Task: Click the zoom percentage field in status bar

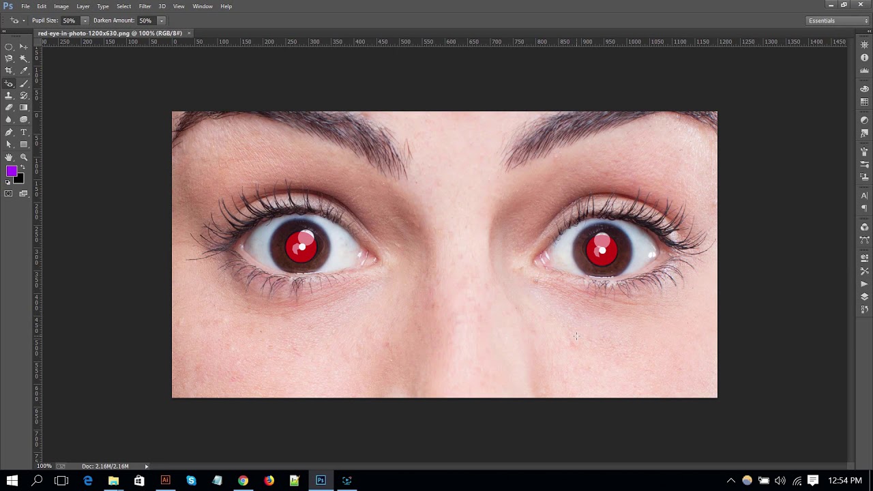Action: coord(44,466)
